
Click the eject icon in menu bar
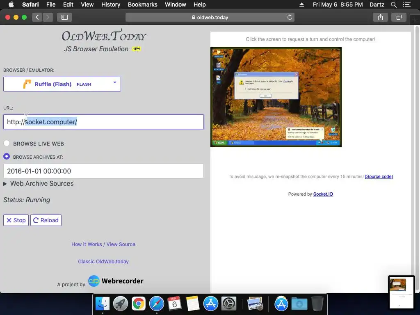point(301,5)
